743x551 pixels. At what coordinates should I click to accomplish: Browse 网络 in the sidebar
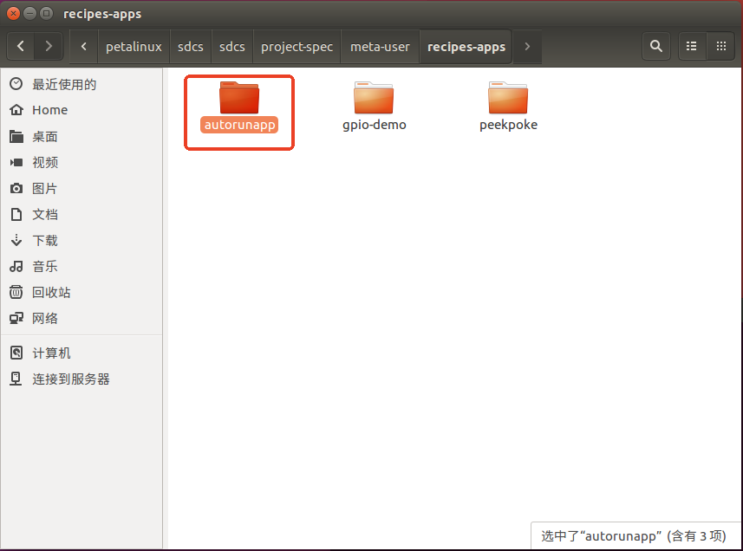click(81, 318)
